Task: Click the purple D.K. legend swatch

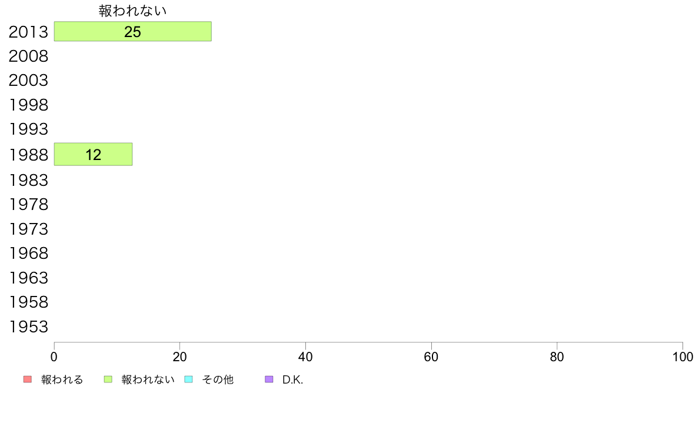Action: pyautogui.click(x=269, y=379)
